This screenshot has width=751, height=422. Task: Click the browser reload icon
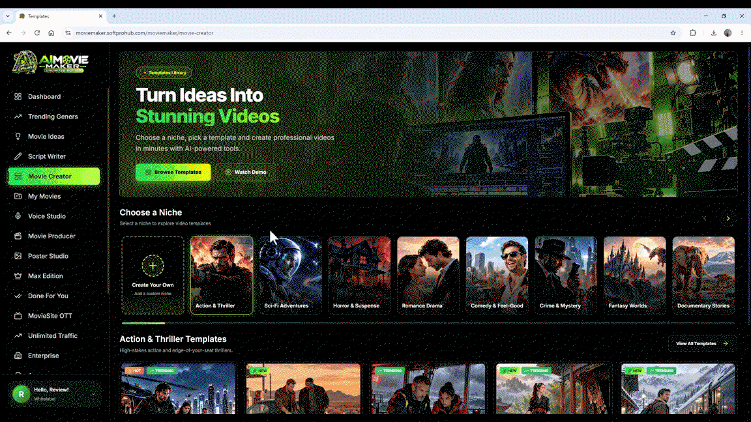37,33
